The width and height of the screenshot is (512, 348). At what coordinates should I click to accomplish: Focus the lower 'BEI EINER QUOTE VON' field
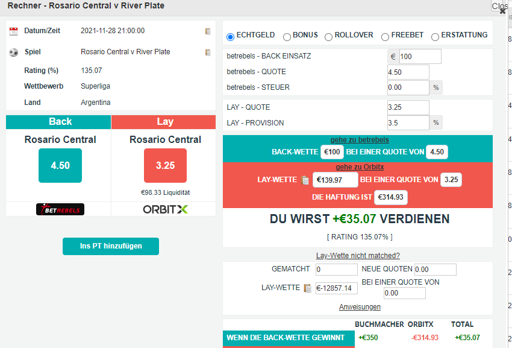(x=405, y=293)
